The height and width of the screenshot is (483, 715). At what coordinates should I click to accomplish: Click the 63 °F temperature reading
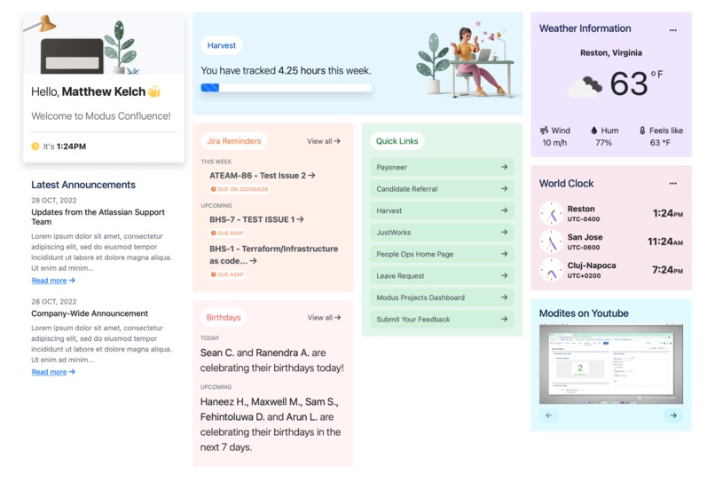coord(637,83)
